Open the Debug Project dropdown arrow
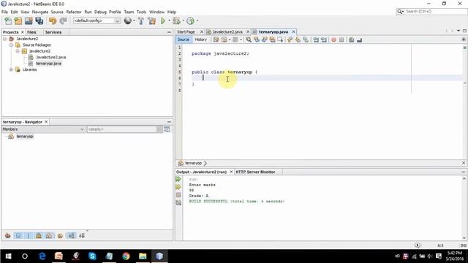468x263 pixels. 184,20
